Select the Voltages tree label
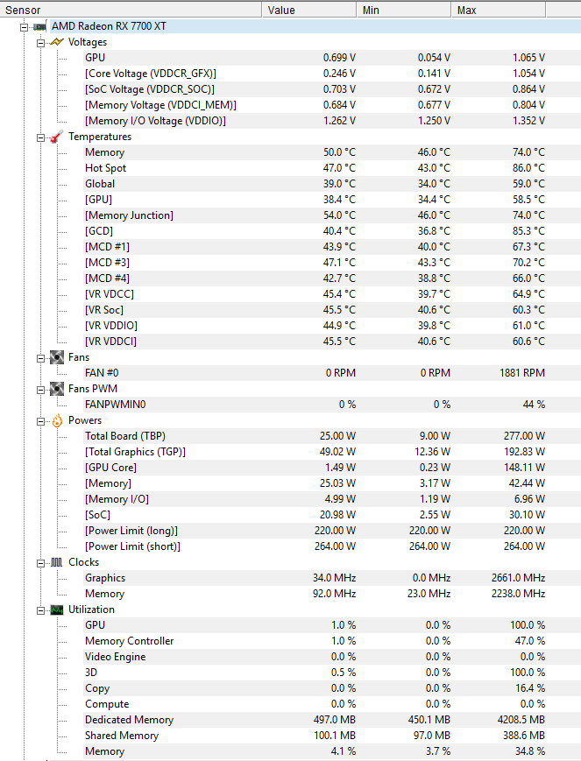Viewport: 581px width, 761px height. point(88,42)
